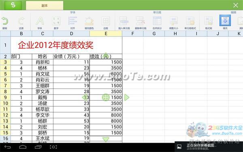Tap the undo (撤销) arrow icon

click(5, 21)
